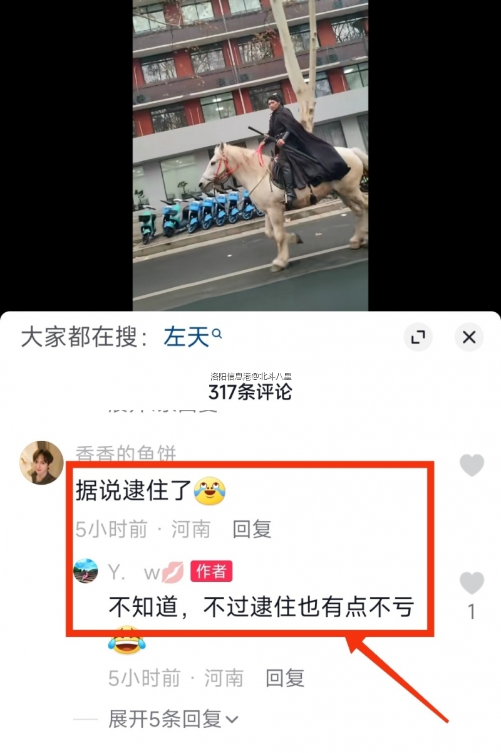Expand 展开5条回复 replies

point(173,719)
